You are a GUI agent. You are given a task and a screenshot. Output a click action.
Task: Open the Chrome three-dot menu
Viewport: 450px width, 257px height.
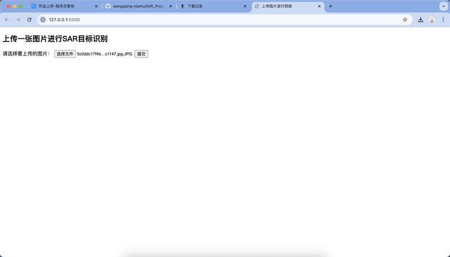[443, 20]
